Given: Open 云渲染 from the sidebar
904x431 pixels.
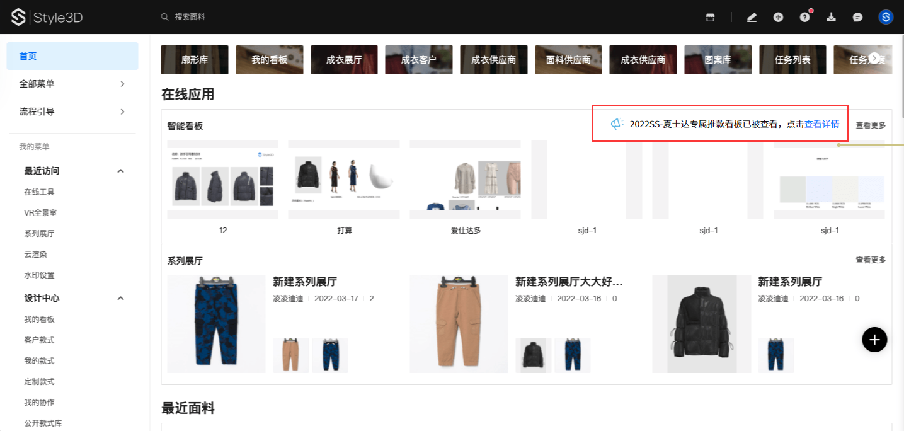Looking at the screenshot, I should [36, 255].
